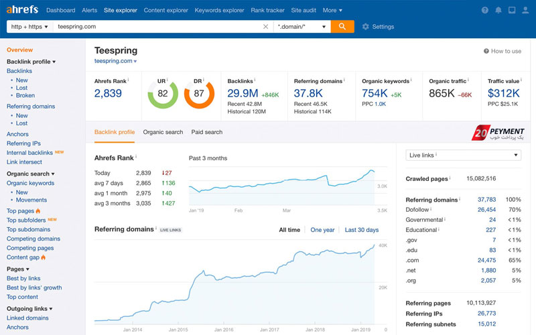
Task: Collapse the Pages sidebar section
Action: click(18, 269)
